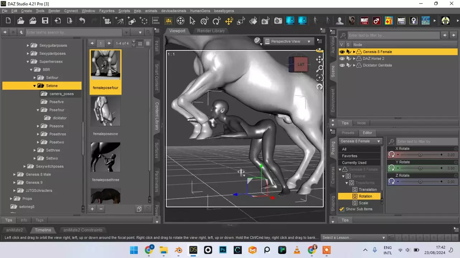Open the Select a Lesson dropdown
Viewport: 460px width, 258px height.
tap(353, 238)
